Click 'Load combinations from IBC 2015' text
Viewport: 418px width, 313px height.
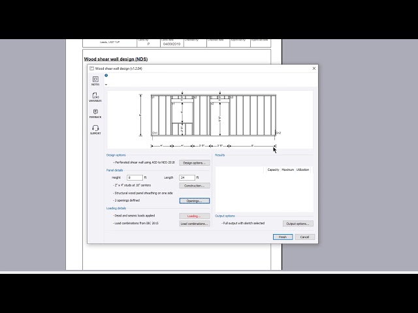[x=136, y=223]
